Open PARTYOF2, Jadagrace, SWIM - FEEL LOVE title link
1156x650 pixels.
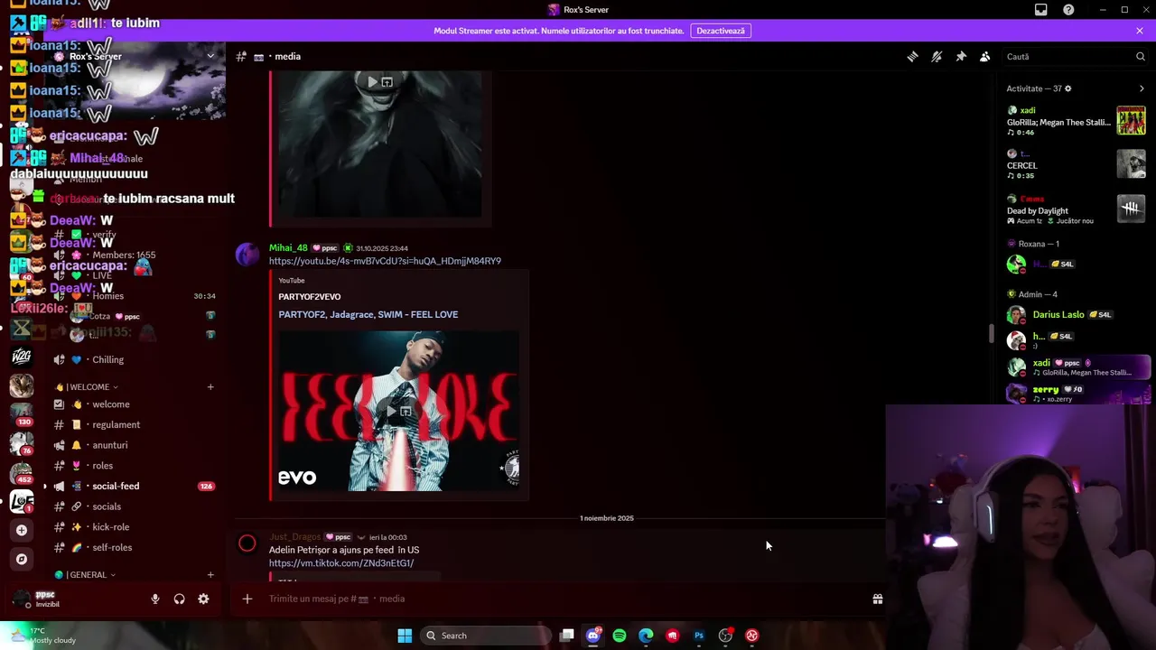368,314
